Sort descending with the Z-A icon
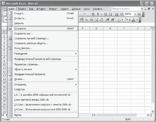156x122 pixels. coord(111,14)
